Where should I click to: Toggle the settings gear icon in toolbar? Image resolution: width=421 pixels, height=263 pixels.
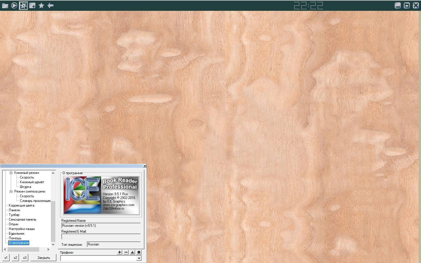(23, 6)
